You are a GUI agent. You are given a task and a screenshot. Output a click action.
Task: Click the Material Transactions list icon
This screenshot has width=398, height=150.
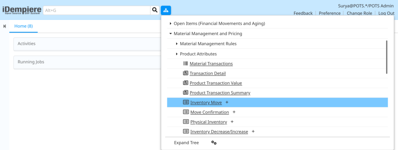click(185, 63)
